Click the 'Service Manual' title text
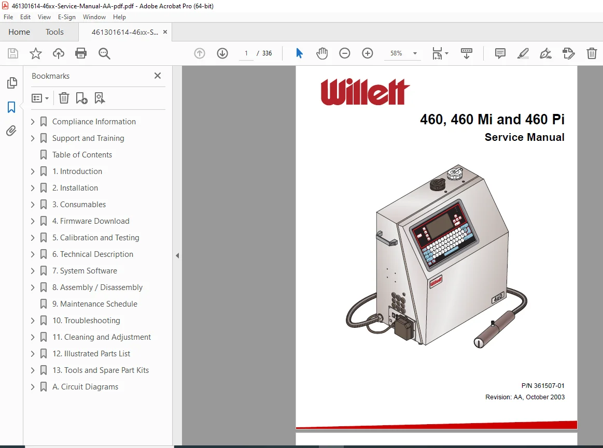The width and height of the screenshot is (603, 448). 525,137
